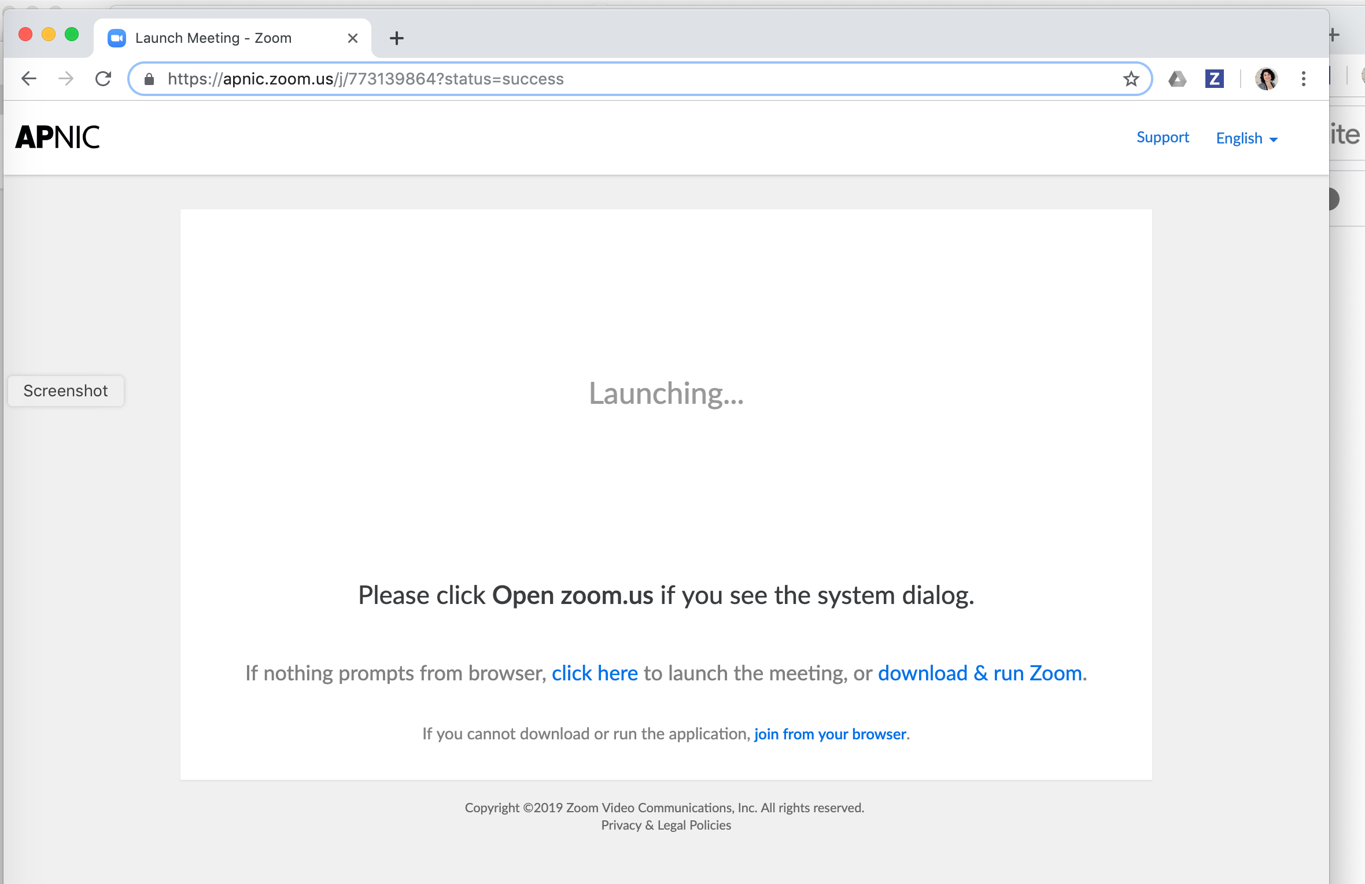This screenshot has width=1365, height=884.
Task: Click the browser back arrow
Action: (x=29, y=79)
